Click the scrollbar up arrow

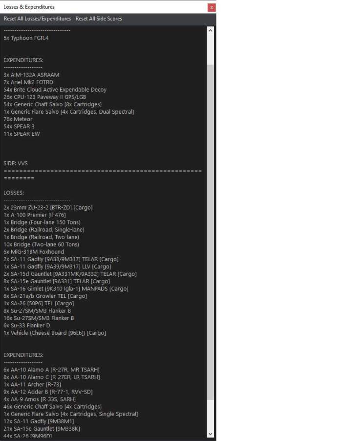pos(211,30)
